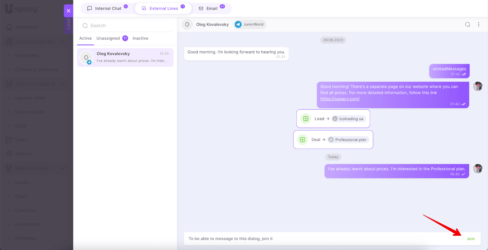Collapse the Communication section chevron
The width and height of the screenshot is (488, 250).
63,84
